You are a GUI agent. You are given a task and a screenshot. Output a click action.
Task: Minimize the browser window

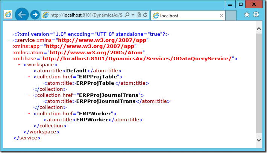coord(230,4)
